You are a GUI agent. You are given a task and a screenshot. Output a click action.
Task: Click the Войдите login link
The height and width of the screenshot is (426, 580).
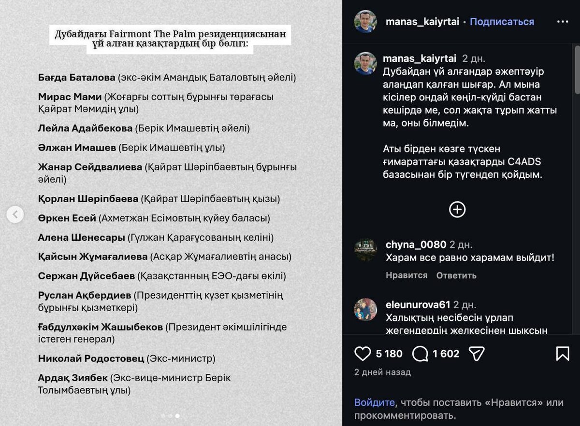[375, 402]
